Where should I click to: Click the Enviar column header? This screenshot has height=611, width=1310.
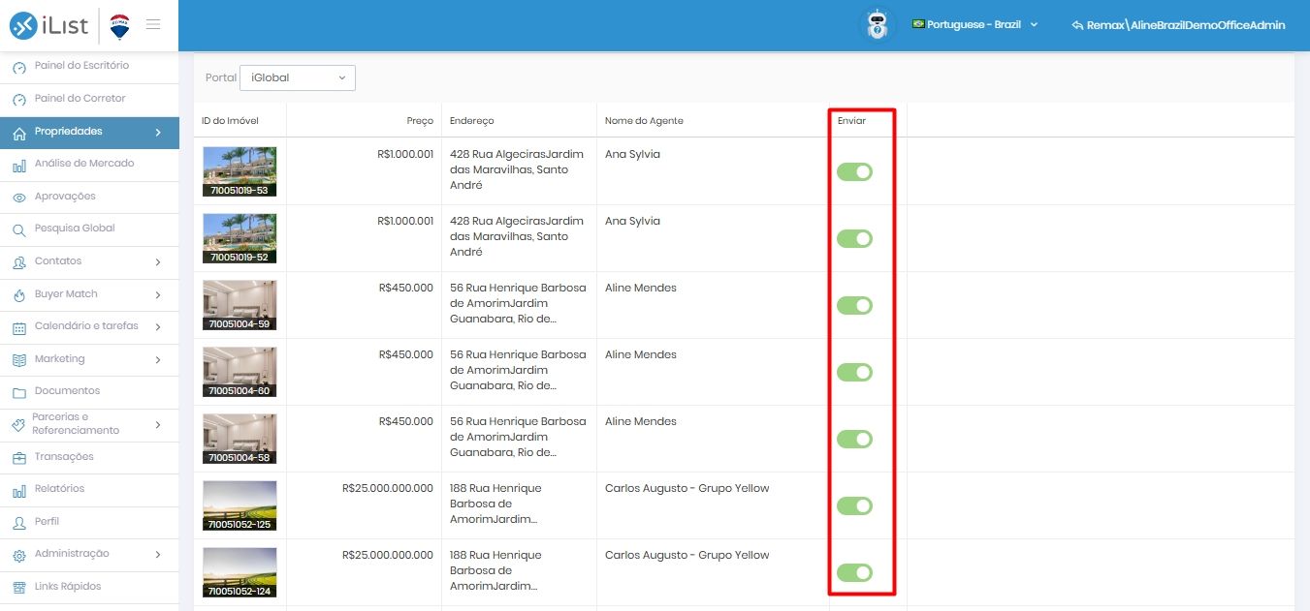tap(851, 121)
